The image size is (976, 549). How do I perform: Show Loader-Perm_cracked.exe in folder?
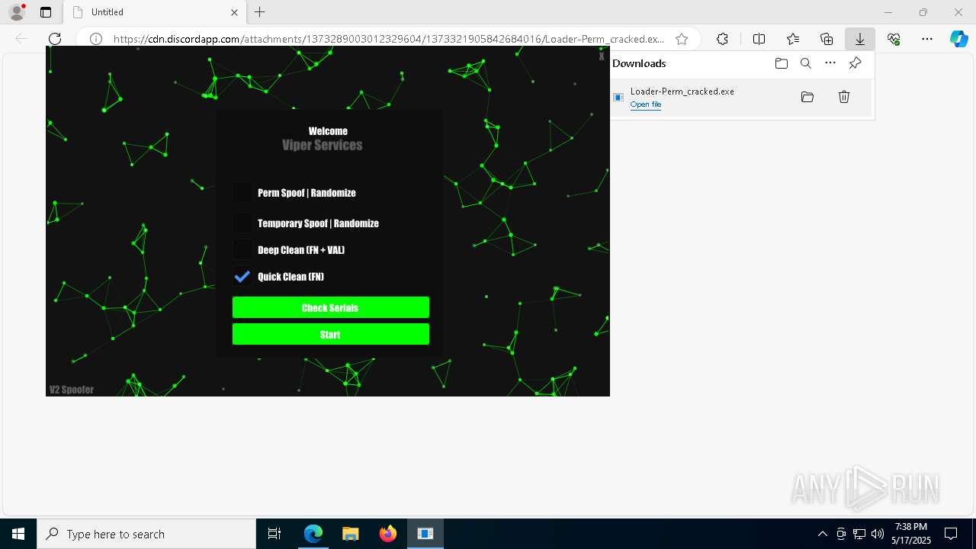[807, 97]
